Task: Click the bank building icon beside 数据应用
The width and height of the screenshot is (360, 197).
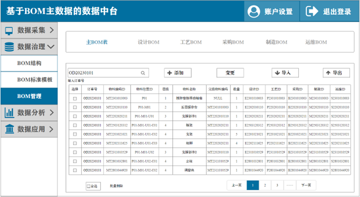Action: [x=9, y=129]
